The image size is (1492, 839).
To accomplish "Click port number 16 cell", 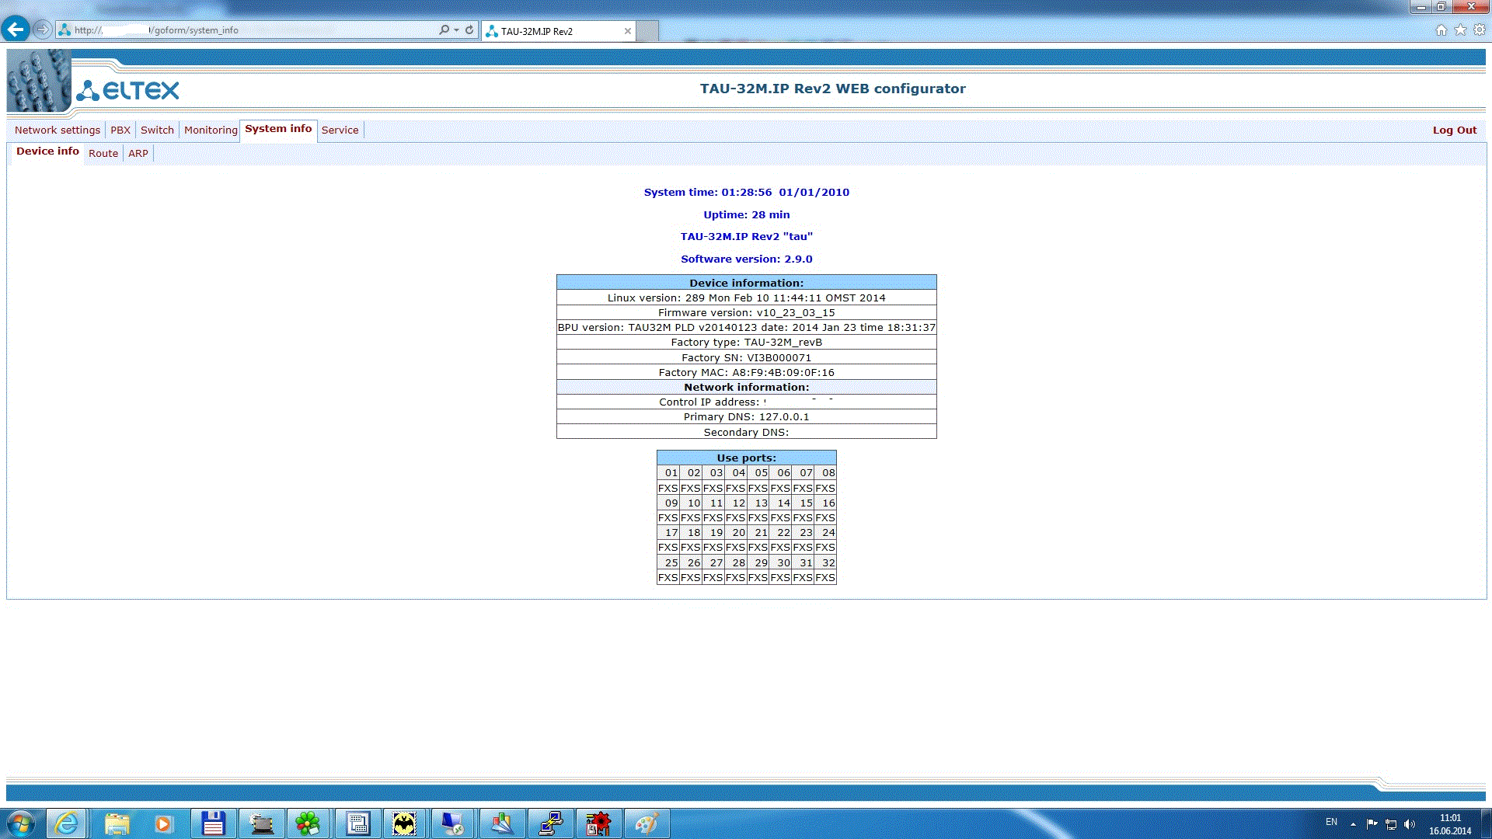I will [x=826, y=503].
